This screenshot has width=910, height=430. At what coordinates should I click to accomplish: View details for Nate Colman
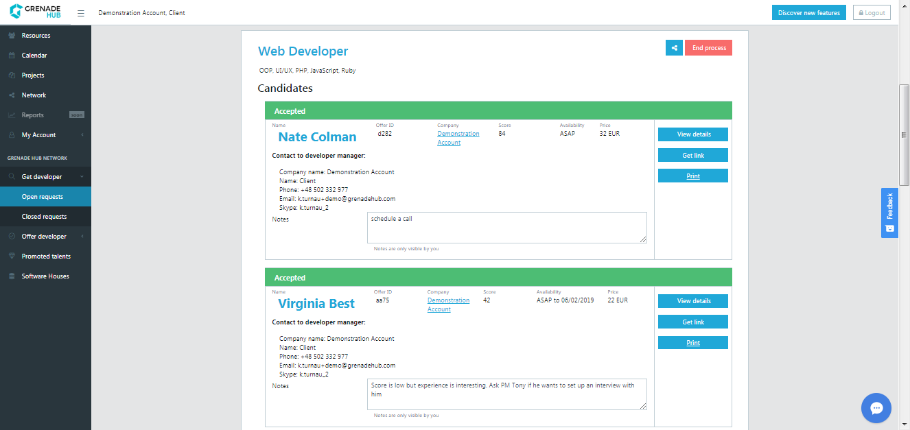(693, 134)
